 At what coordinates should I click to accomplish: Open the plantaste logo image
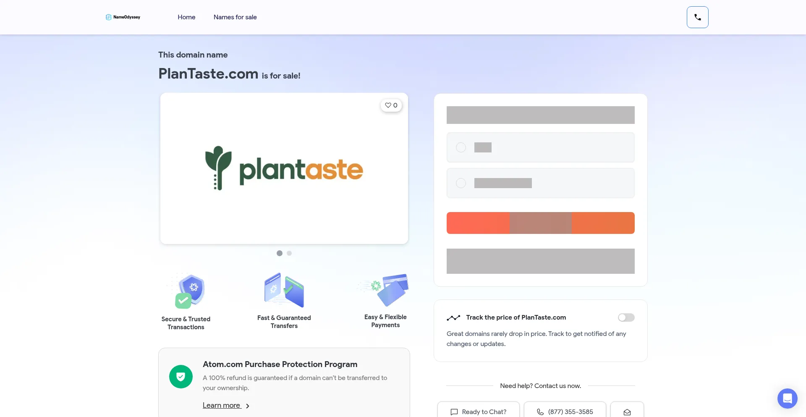(x=284, y=168)
